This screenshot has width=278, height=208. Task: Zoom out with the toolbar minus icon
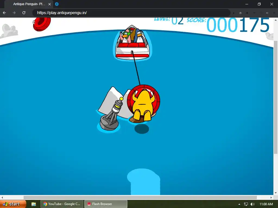[254, 13]
